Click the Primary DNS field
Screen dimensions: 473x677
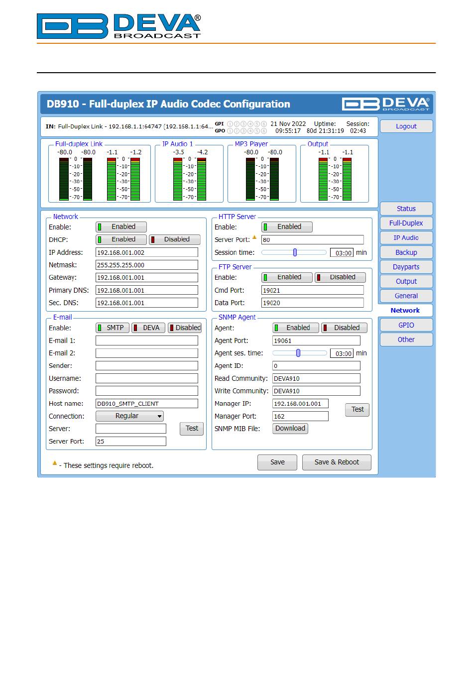pyautogui.click(x=147, y=290)
